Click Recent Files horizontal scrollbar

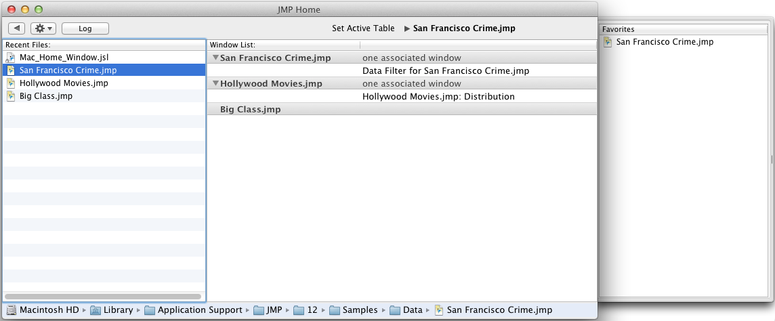[103, 296]
